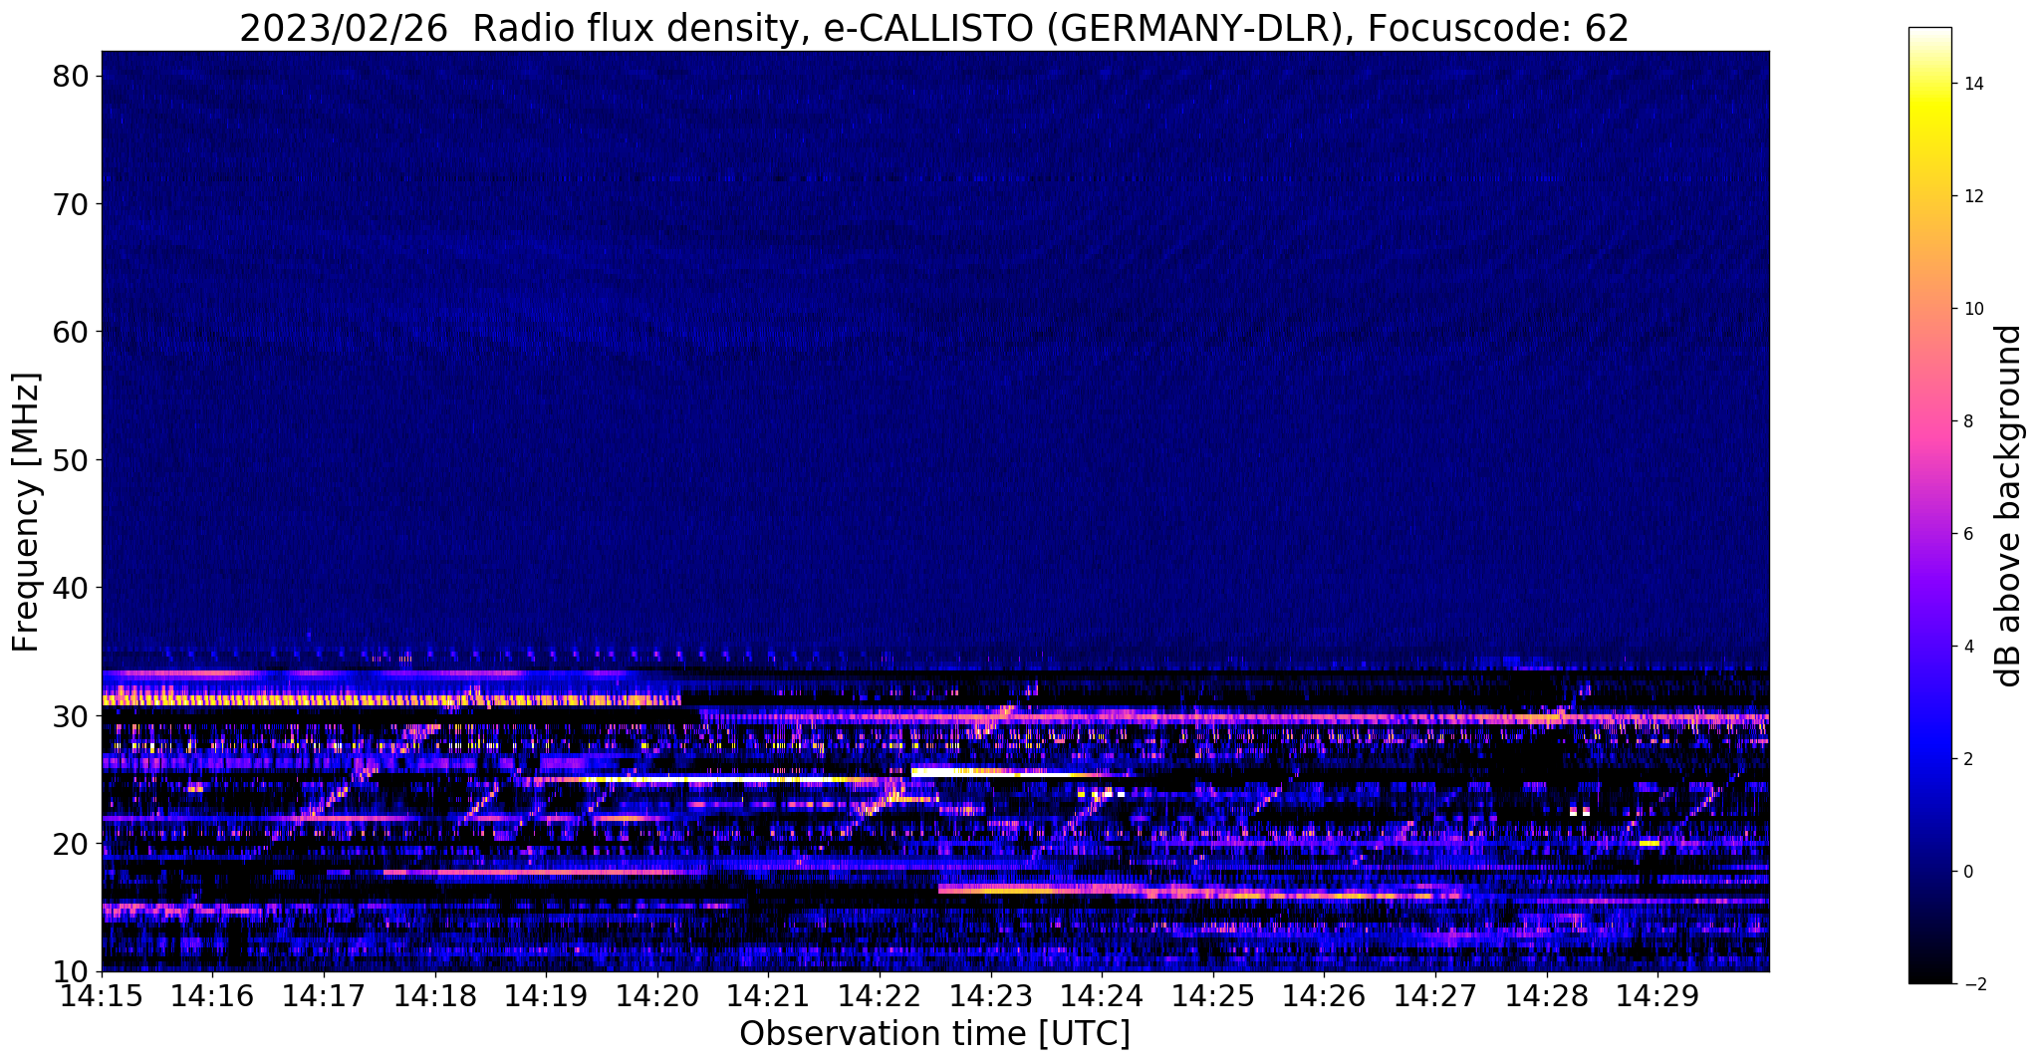Click the 14:27 time tick label
Screen dimensions: 2039x1063
click(1435, 996)
